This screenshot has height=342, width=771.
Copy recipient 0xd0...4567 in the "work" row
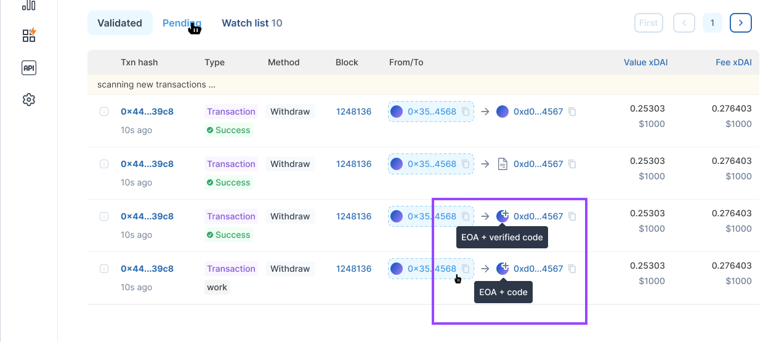(572, 269)
